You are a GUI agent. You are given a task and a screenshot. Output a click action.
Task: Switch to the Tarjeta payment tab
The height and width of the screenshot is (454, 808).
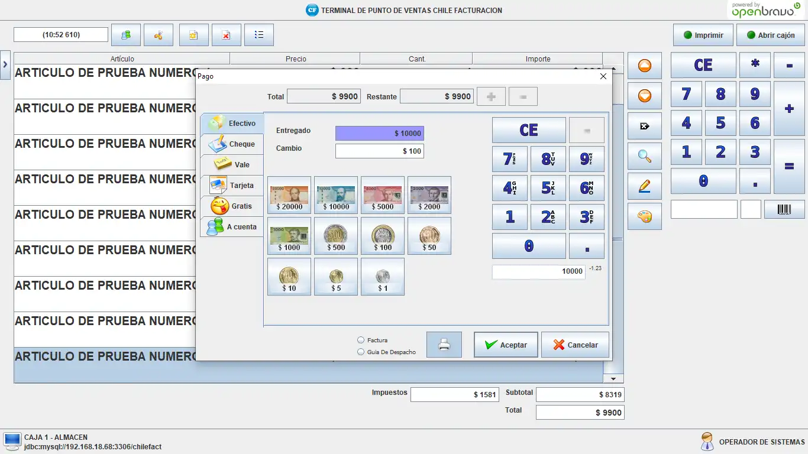click(232, 185)
